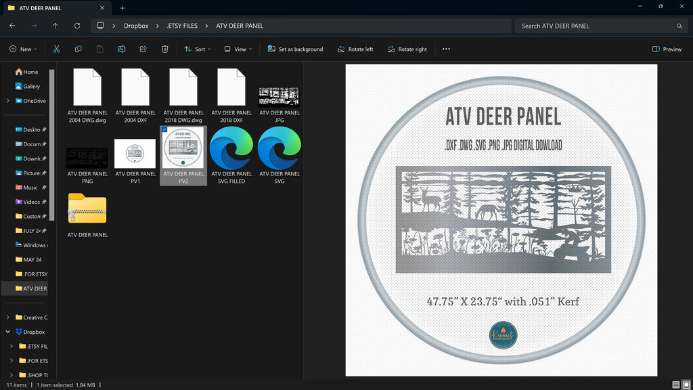Expand the .ETSY FIL subfolder node

[12, 346]
